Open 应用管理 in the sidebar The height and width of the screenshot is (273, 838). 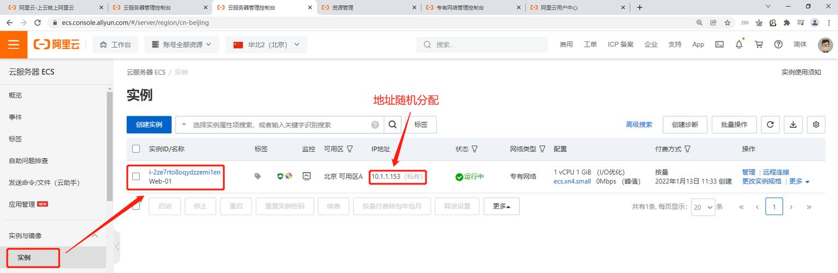22,204
